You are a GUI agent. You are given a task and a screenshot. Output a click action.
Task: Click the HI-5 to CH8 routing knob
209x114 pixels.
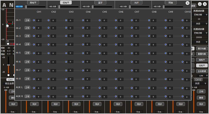point(149,53)
